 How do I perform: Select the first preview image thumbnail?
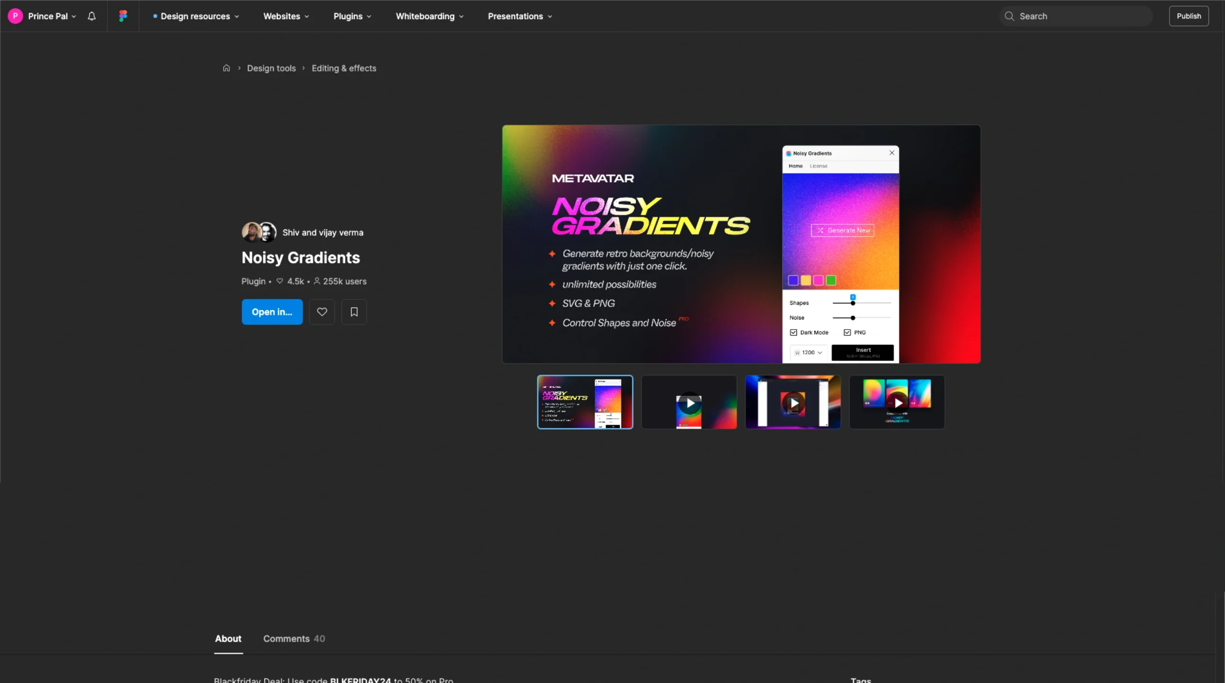click(x=585, y=402)
